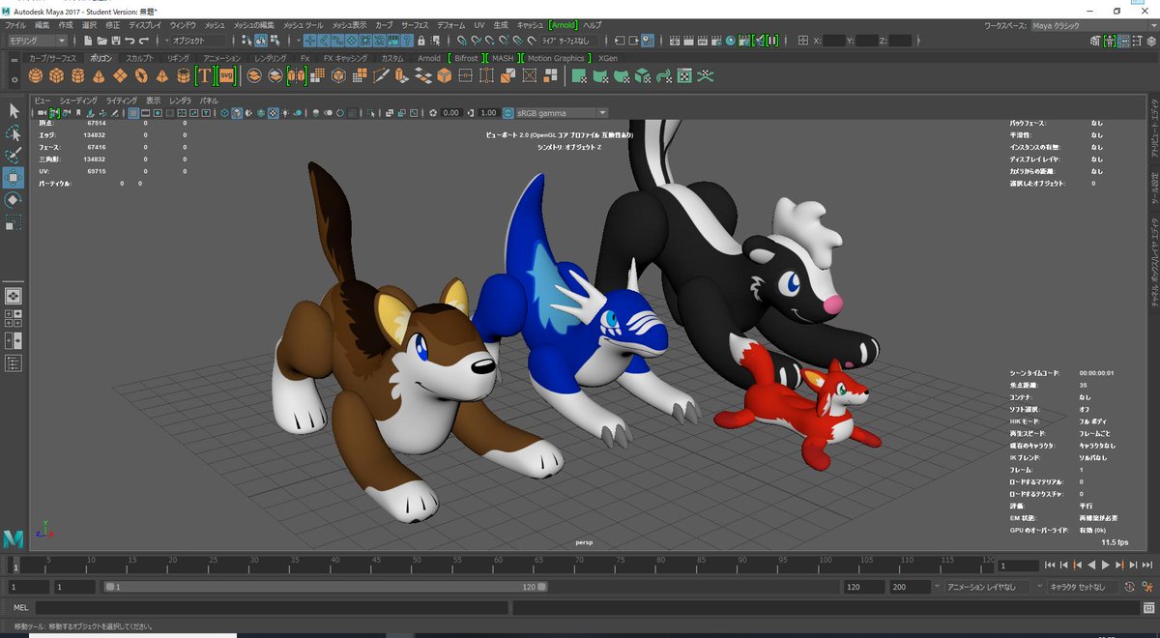Create a polygon sphere from the shelf
This screenshot has height=638, width=1160.
35,75
